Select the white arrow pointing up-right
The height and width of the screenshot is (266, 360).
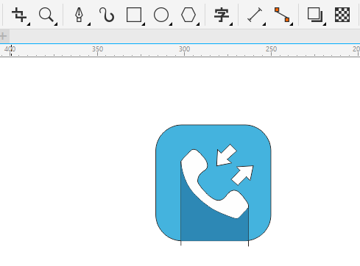coord(243,175)
